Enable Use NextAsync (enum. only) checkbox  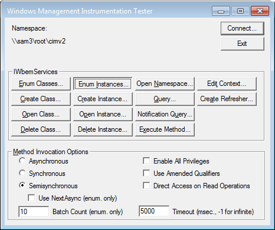31,198
